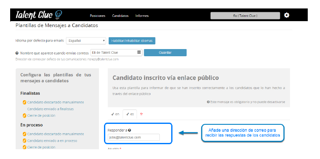Click the Candidato inscrito vía enlace público heading
The image size is (320, 159).
(166, 78)
